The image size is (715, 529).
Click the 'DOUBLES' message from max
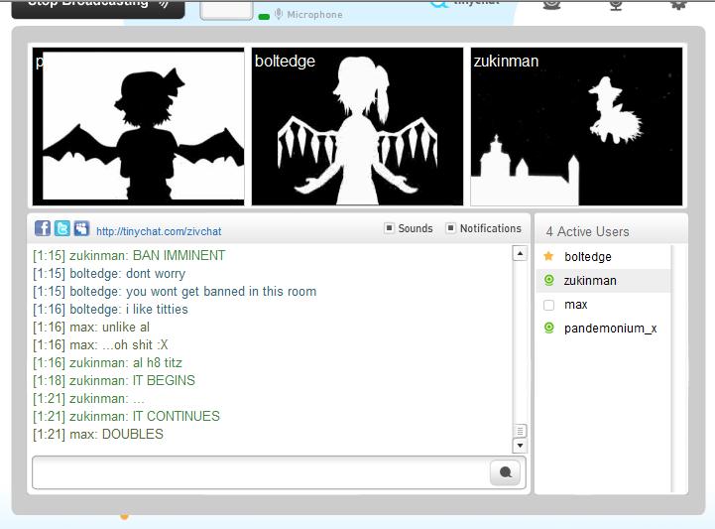coord(98,434)
